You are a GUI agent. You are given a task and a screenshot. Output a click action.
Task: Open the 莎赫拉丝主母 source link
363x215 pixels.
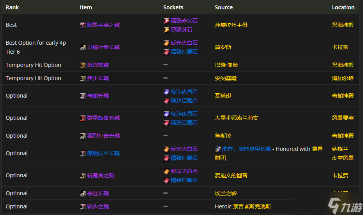231,25
